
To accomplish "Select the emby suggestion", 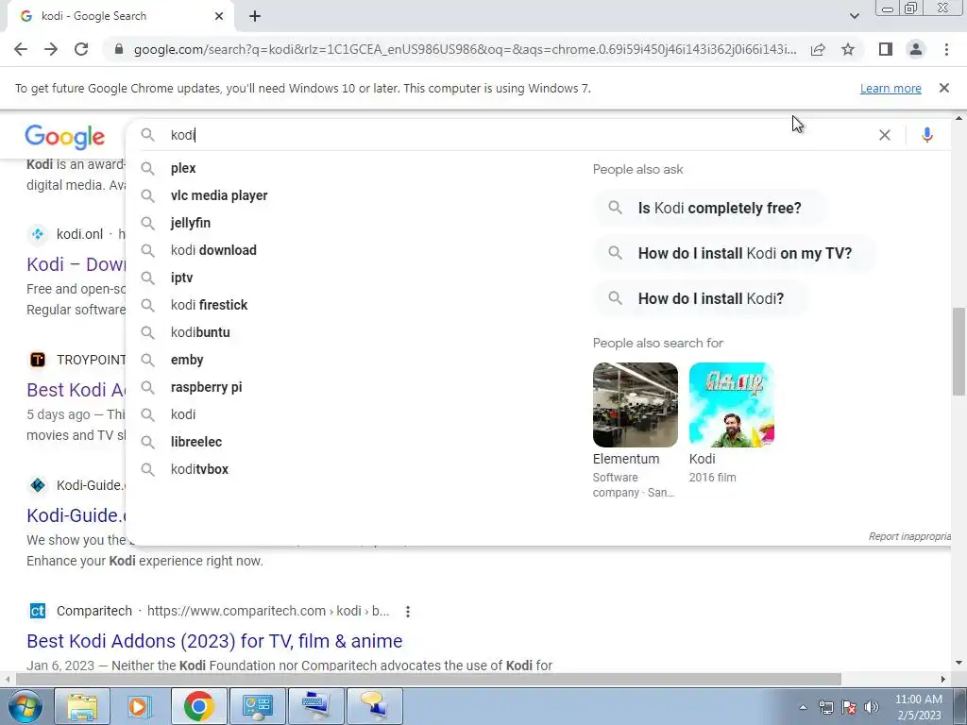I will 187,360.
